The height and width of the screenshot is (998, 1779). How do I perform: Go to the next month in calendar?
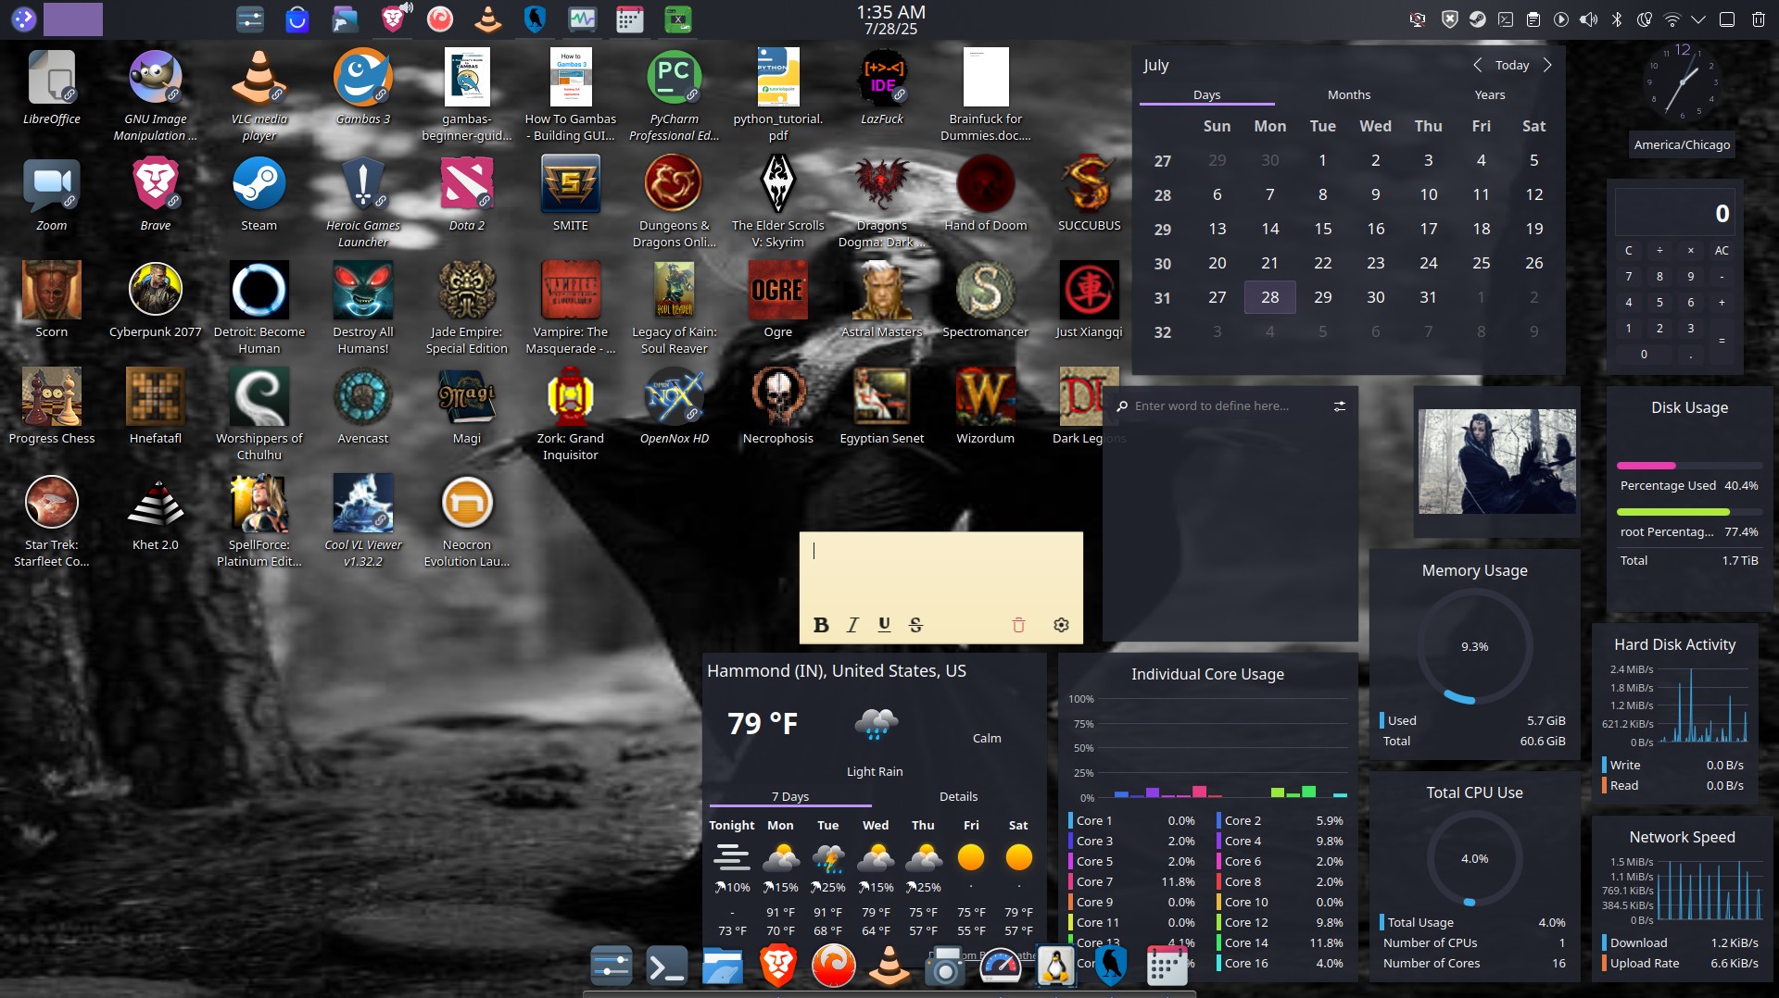1546,65
